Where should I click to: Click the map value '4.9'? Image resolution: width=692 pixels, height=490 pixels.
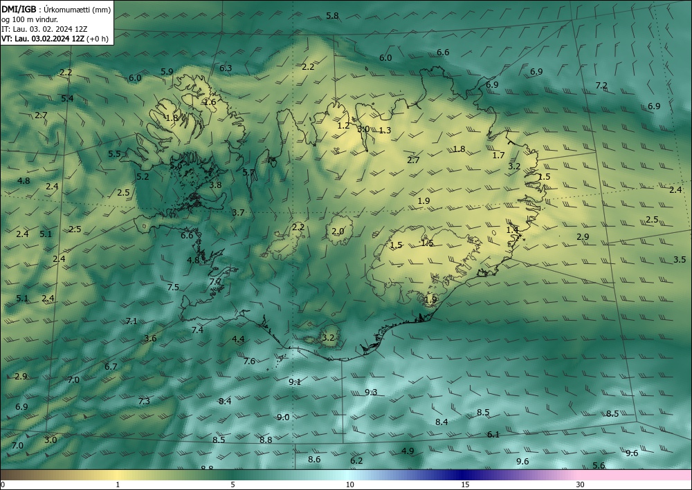tap(408, 451)
